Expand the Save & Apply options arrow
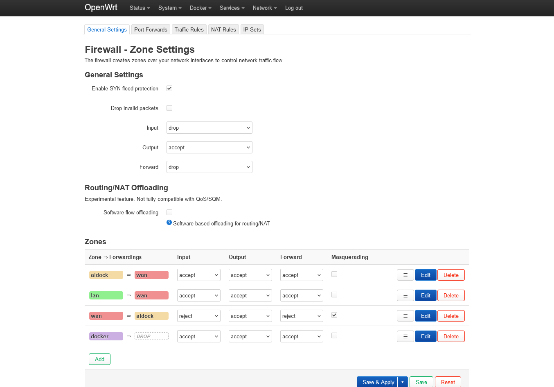The height and width of the screenshot is (387, 554). click(402, 382)
